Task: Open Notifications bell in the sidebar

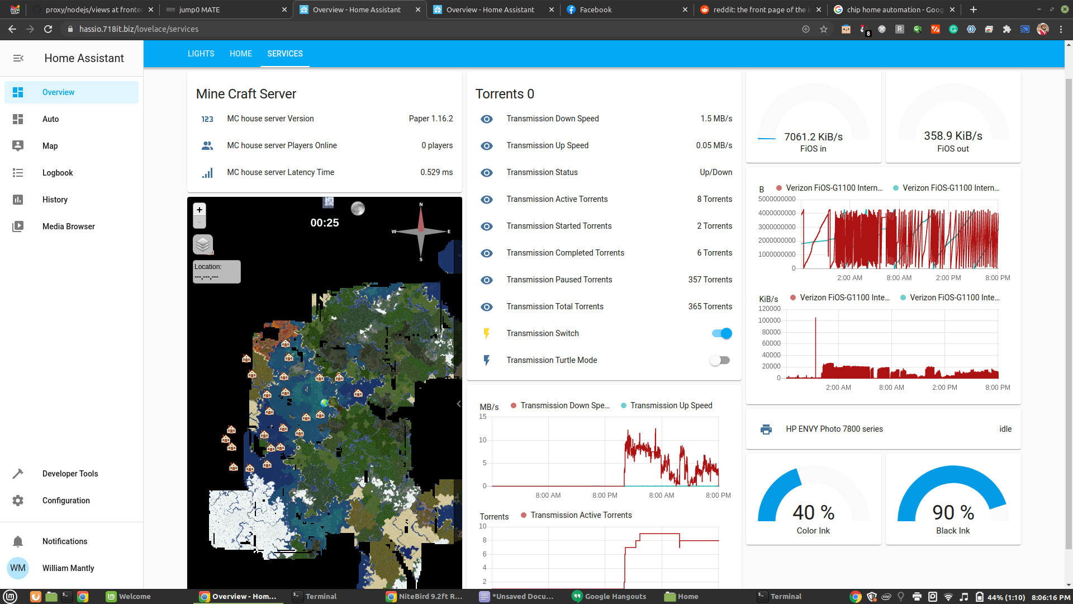Action: click(x=18, y=541)
